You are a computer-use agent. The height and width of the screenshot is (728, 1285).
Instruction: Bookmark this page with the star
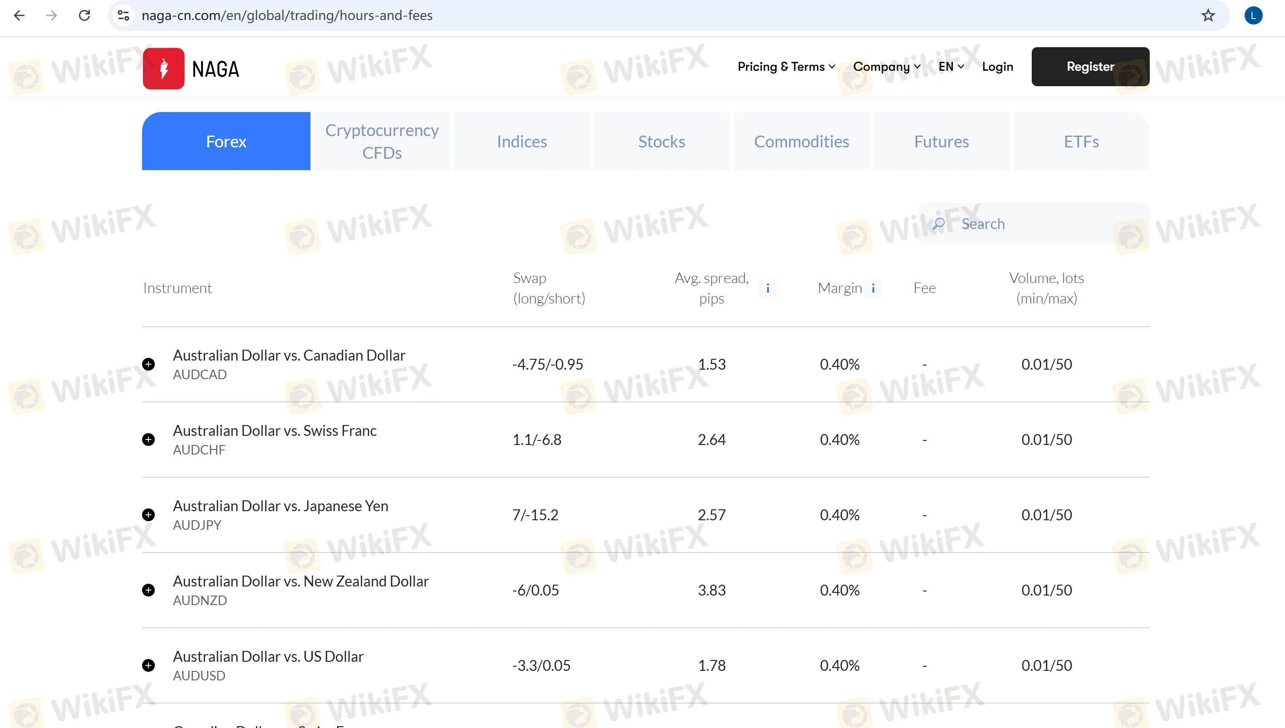[1208, 15]
